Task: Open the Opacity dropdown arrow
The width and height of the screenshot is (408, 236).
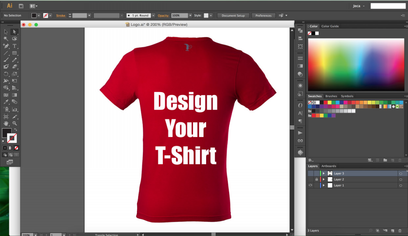Action: 190,16
